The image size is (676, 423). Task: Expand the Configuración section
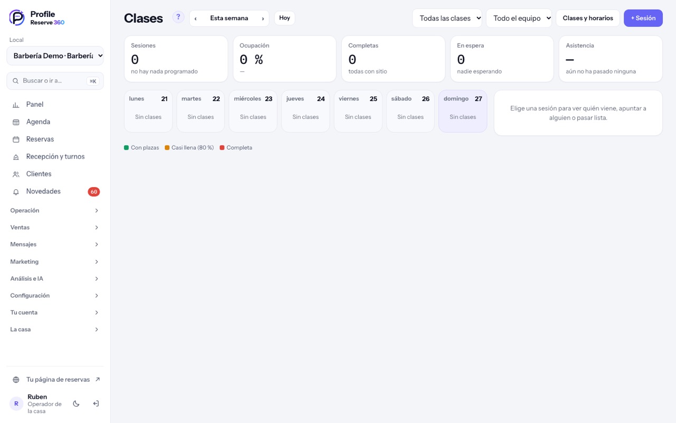pyautogui.click(x=55, y=296)
